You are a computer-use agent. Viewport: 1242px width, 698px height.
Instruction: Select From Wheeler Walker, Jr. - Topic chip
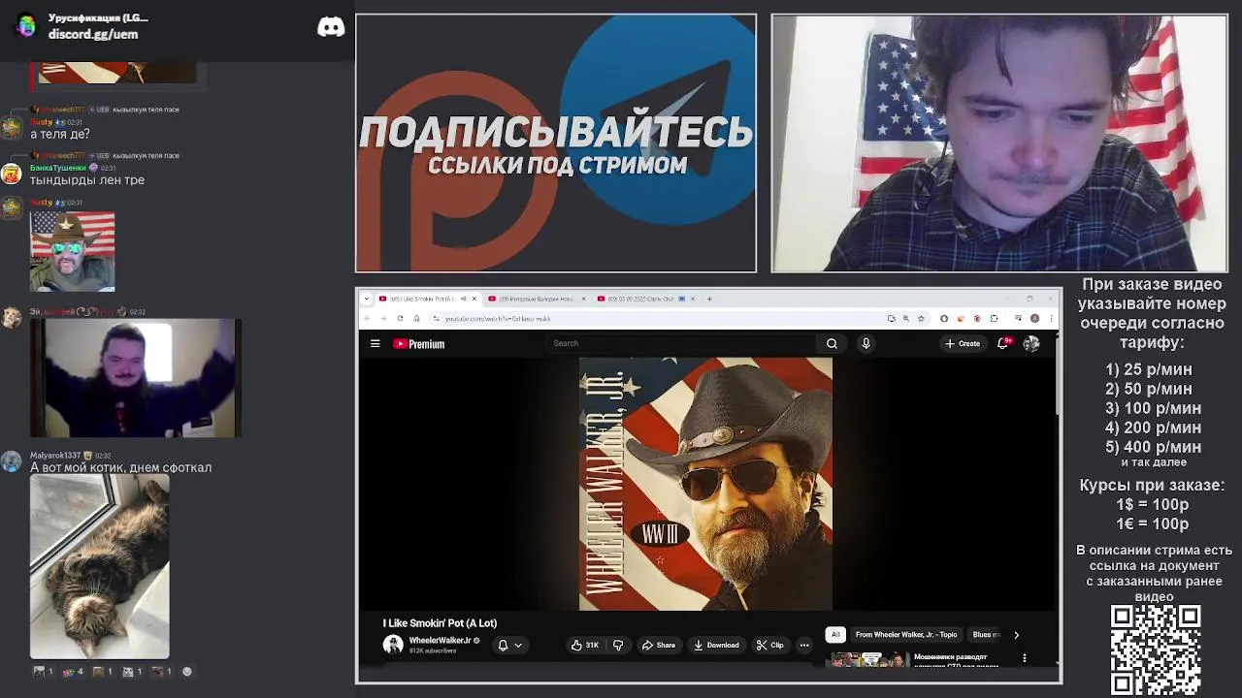point(906,635)
